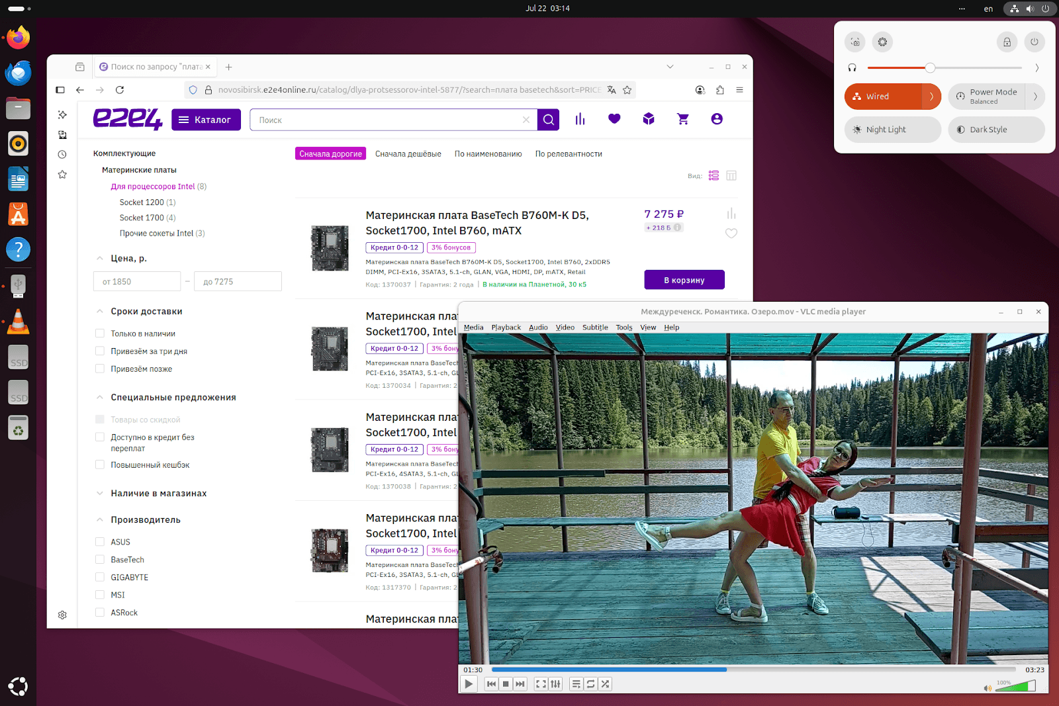Open VLC Audio menu
Viewport: 1059px width, 706px height.
538,328
